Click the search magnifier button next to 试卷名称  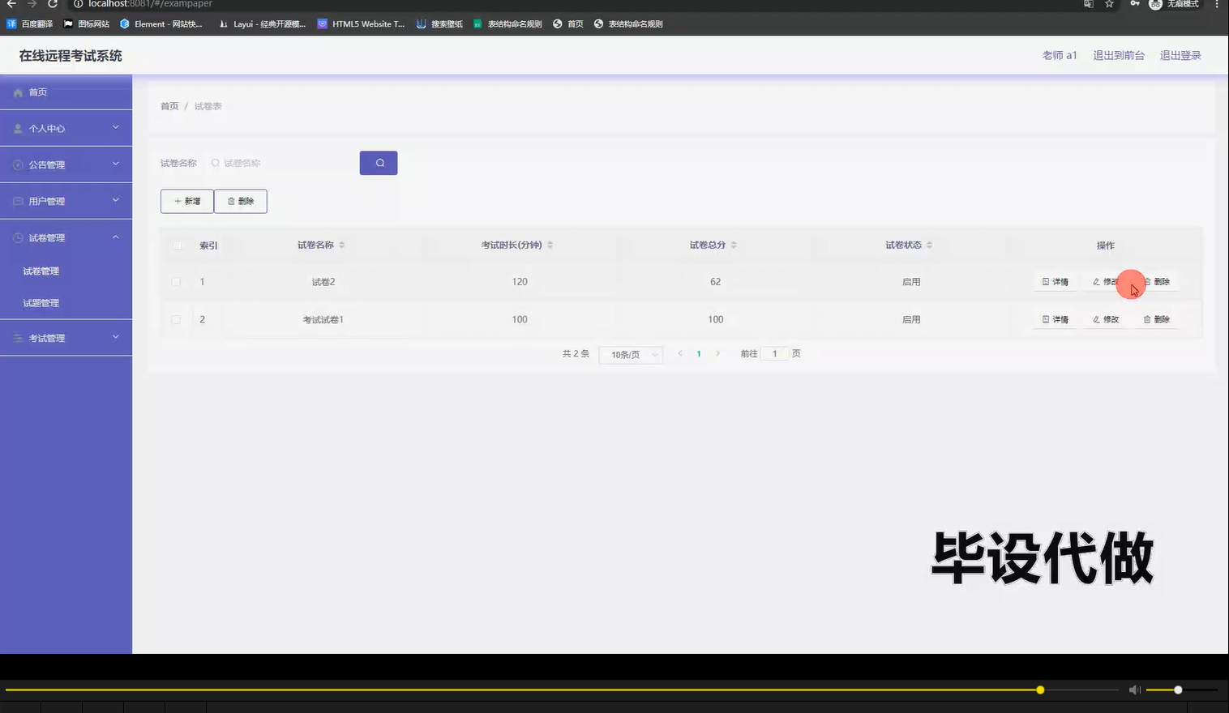pos(378,163)
